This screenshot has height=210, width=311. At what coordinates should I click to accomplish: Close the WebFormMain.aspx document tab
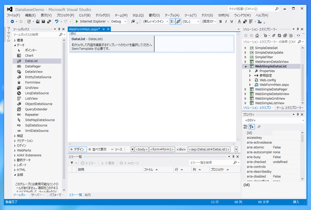coord(108,29)
